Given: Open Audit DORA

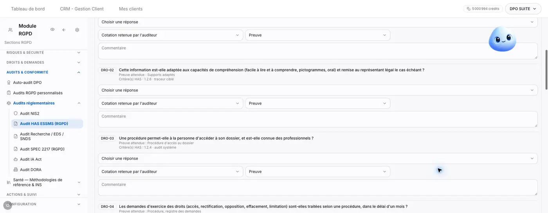Looking at the screenshot, I should tap(31, 170).
